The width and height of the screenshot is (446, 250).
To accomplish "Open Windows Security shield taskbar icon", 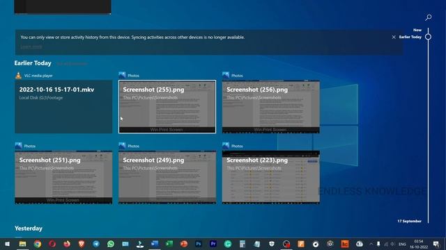I will point(272,244).
